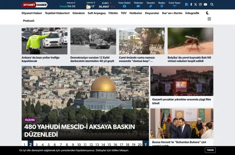Viewport: 235px width, 155px height.
Task: Click the slider 'T' all button
Action: click(x=146, y=144)
